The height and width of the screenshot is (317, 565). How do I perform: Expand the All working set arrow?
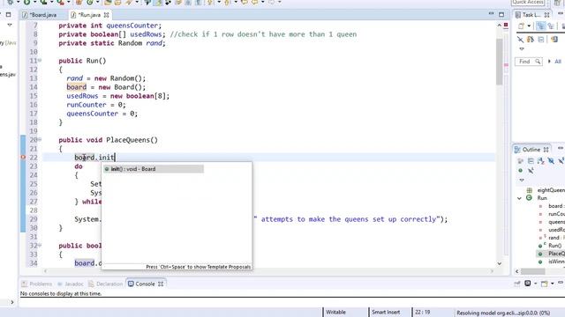coord(549,62)
